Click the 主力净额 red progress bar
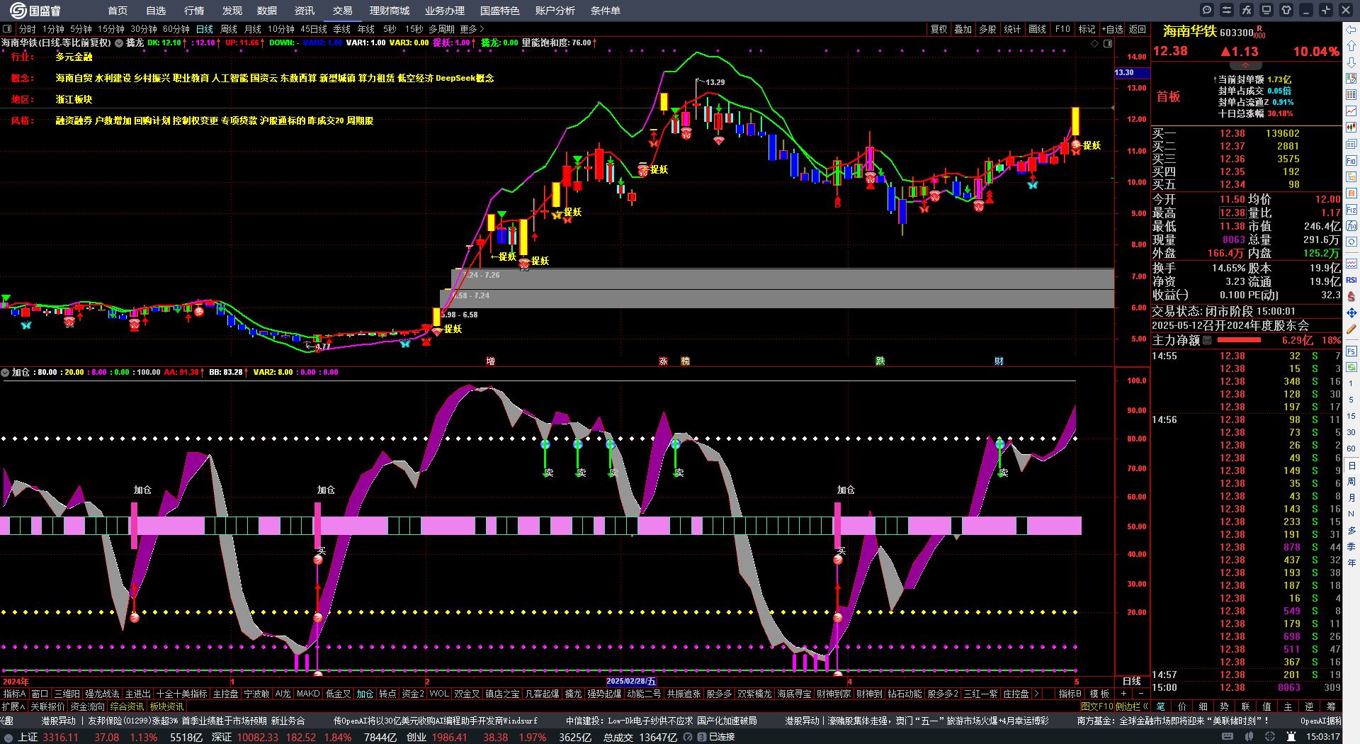 pyautogui.click(x=1239, y=340)
